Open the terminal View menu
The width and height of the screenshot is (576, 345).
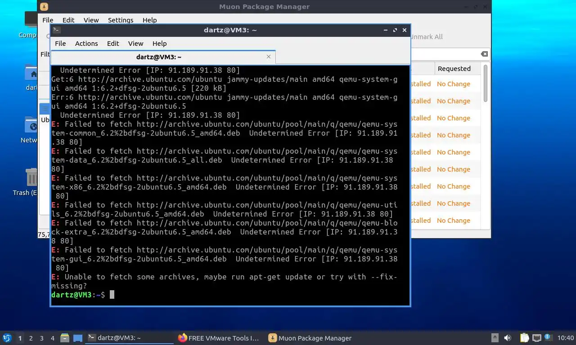click(x=135, y=44)
